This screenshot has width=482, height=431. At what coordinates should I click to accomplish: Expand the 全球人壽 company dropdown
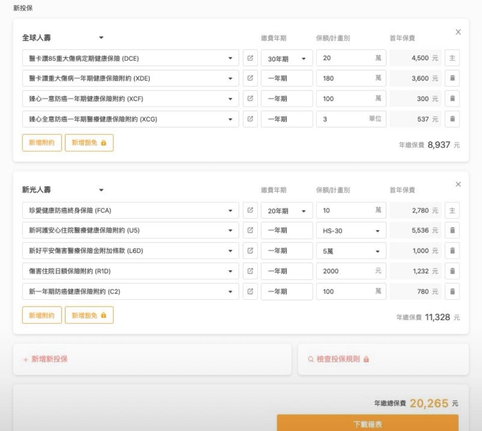(101, 38)
